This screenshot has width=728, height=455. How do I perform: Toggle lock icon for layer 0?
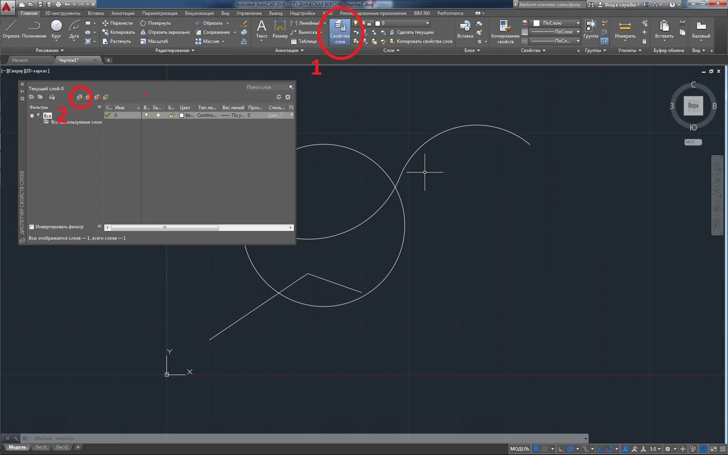click(x=171, y=115)
